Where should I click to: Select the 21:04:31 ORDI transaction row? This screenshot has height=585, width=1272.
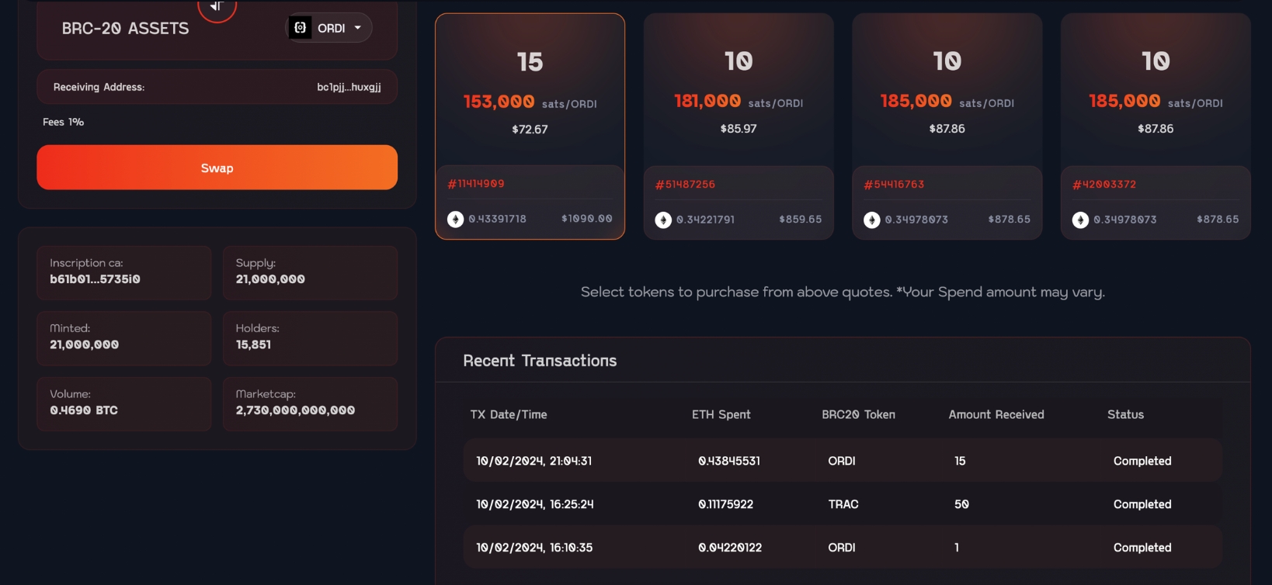tap(843, 461)
